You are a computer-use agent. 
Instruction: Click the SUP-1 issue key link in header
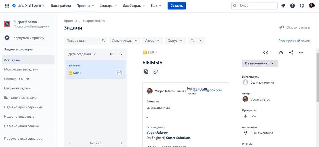click(153, 53)
